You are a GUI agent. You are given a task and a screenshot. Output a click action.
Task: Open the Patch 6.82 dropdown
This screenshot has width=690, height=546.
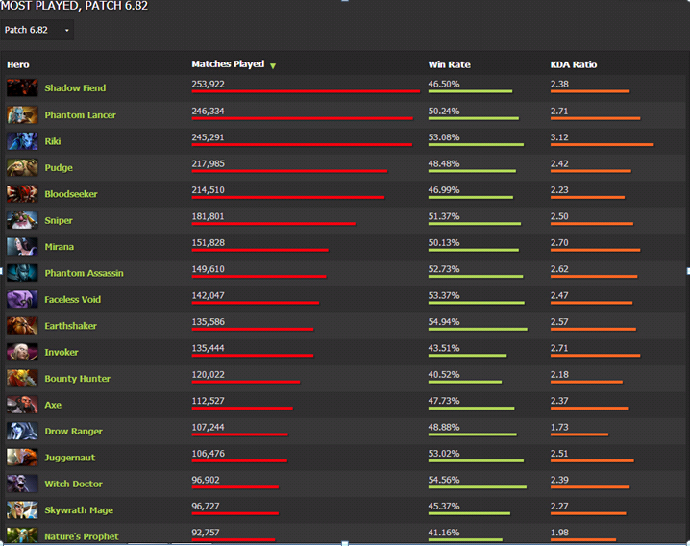point(37,30)
